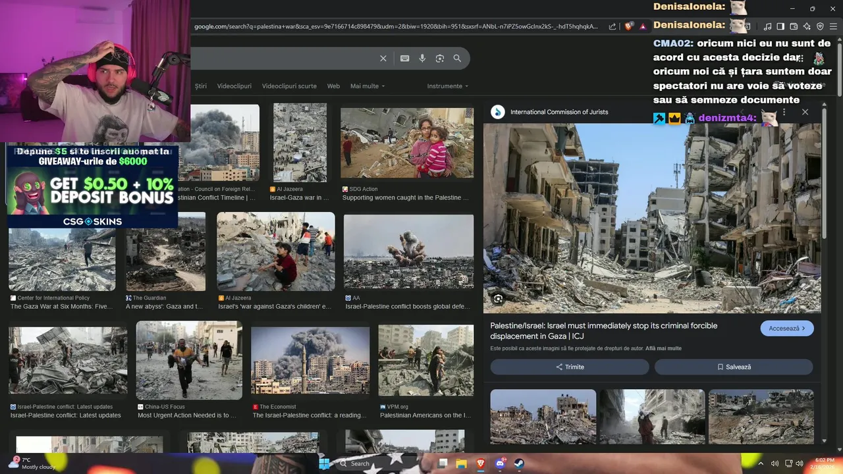843x474 pixels.
Task: Open Al Jazeera 'war against Gaza's children' image
Action: pos(276,251)
